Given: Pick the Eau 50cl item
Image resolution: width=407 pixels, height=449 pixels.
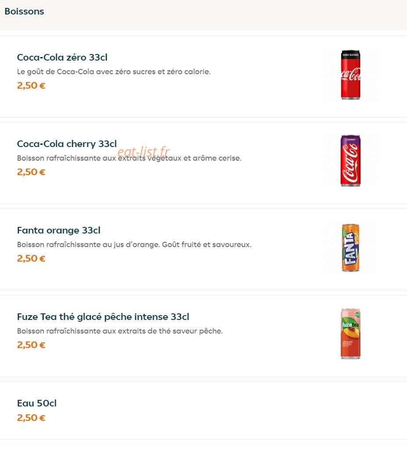Looking at the screenshot, I should pyautogui.click(x=37, y=403).
